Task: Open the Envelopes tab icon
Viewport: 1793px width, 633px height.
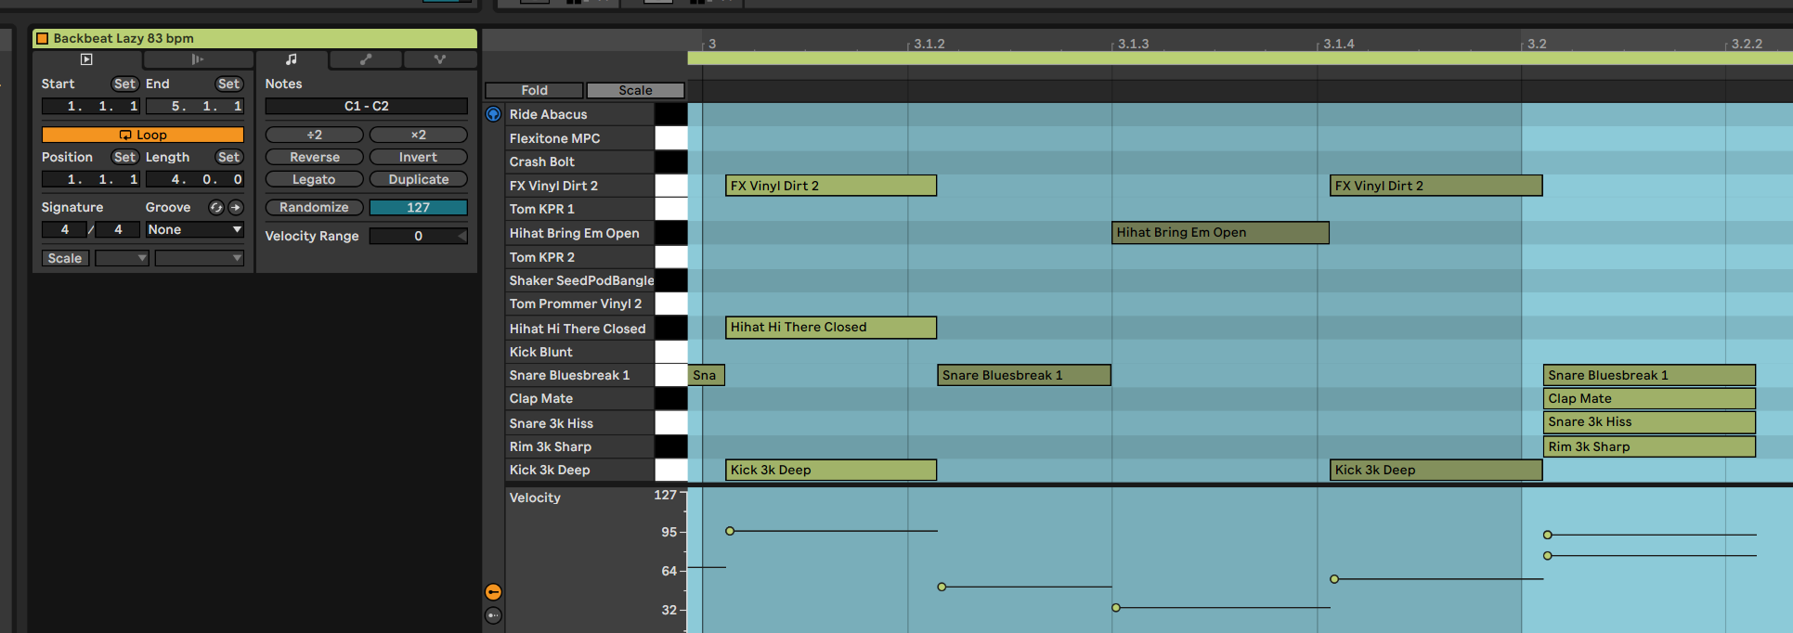Action: click(366, 59)
